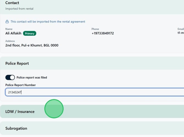
Task: Select the phone number +19733849172
Action: tap(103, 33)
